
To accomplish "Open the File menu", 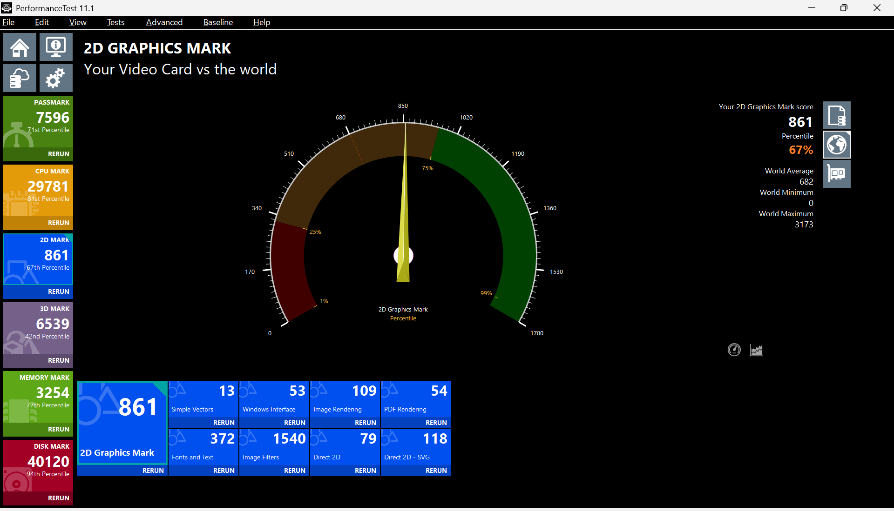I will tap(8, 22).
